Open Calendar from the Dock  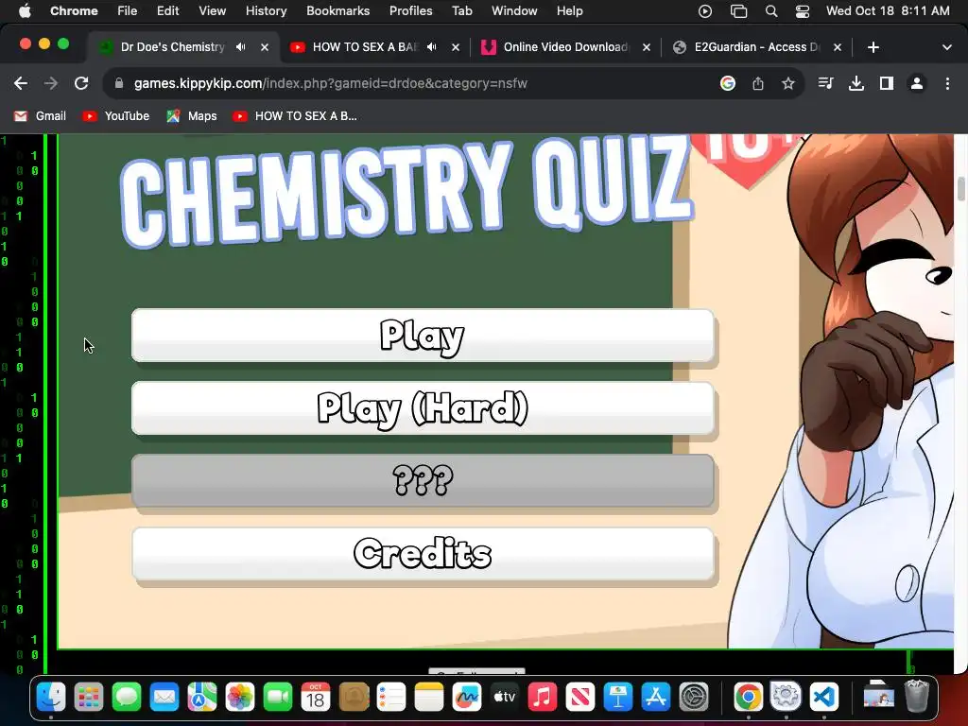coord(316,698)
